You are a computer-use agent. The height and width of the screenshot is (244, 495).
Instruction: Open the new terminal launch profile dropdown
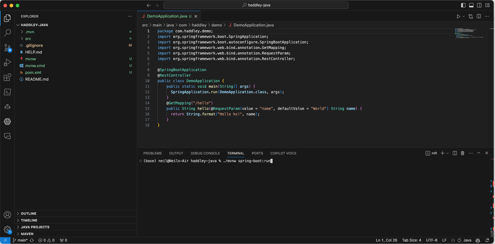click(x=448, y=153)
